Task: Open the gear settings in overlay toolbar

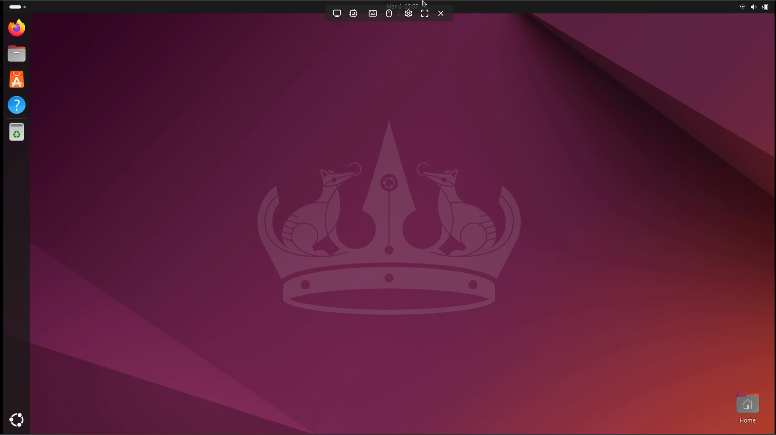Action: click(408, 13)
